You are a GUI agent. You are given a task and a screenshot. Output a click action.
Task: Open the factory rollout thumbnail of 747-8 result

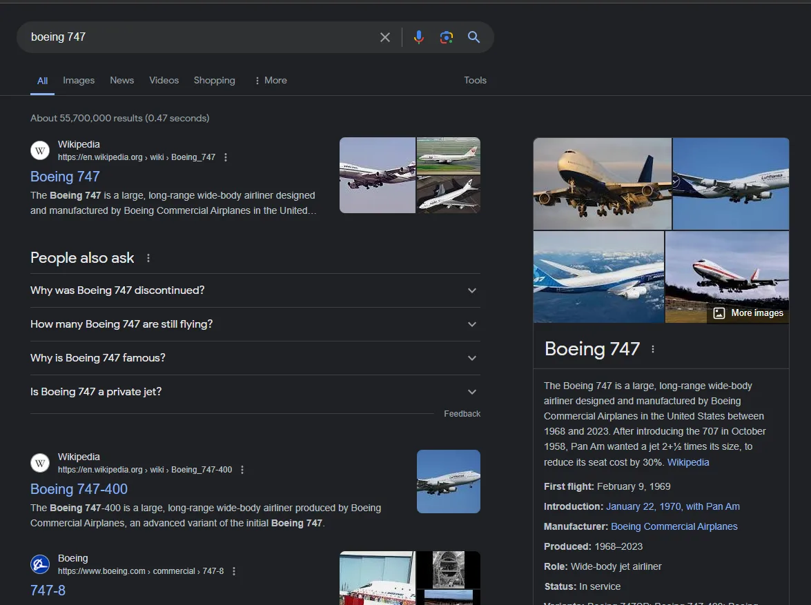(x=377, y=578)
